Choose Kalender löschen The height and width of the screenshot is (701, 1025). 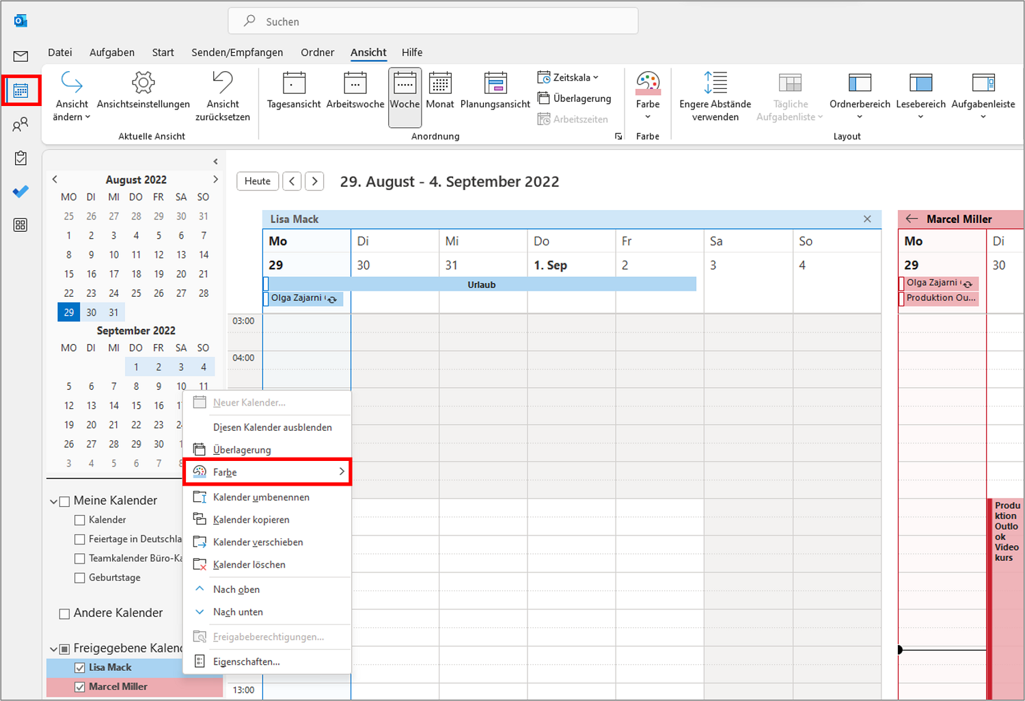pos(267,565)
